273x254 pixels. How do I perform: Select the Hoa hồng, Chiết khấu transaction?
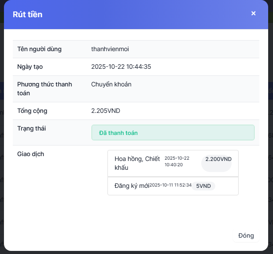click(x=137, y=163)
